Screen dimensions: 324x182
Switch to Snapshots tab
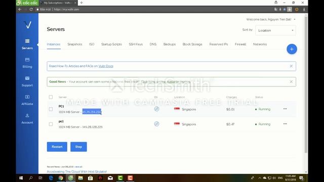tap(75, 44)
